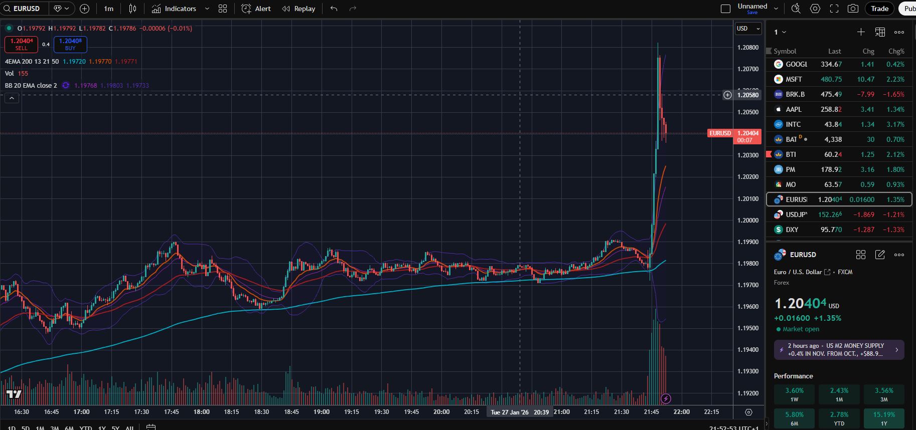The image size is (916, 430).
Task: Click the BUY button at 1.20408
Action: click(70, 45)
